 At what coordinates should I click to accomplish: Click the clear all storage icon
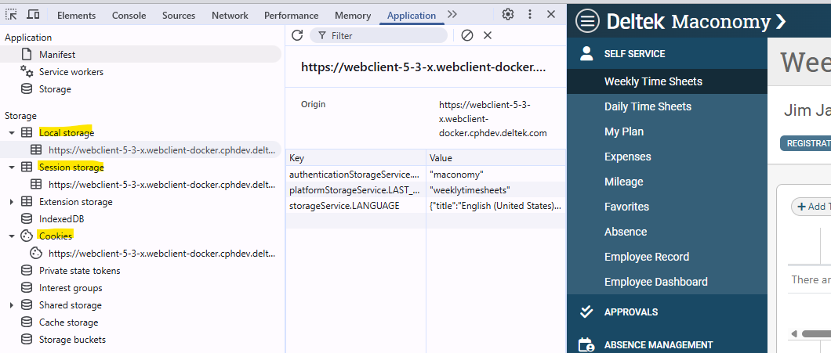[467, 35]
